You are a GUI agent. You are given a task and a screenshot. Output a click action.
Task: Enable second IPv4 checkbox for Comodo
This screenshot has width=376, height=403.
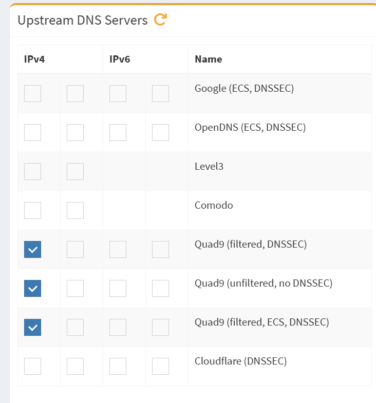tap(75, 210)
